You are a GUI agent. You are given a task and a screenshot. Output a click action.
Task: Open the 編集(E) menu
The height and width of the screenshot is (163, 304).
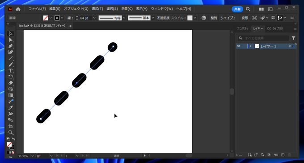tap(55, 9)
